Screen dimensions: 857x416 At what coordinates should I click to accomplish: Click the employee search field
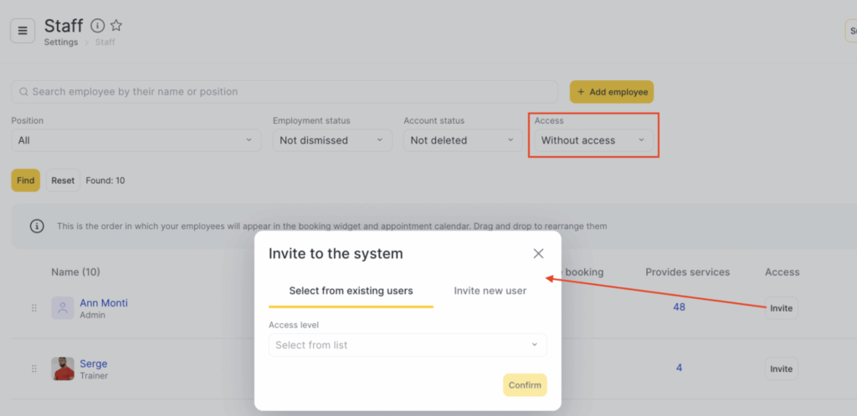[285, 92]
